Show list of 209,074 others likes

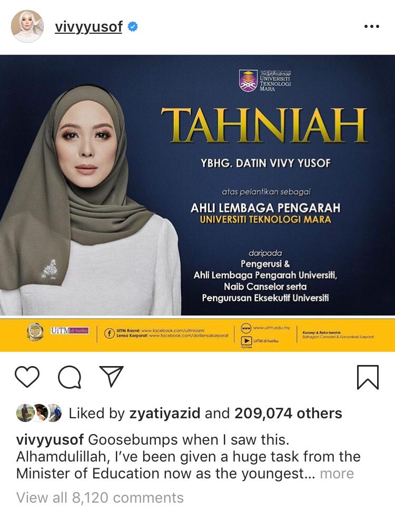click(288, 413)
